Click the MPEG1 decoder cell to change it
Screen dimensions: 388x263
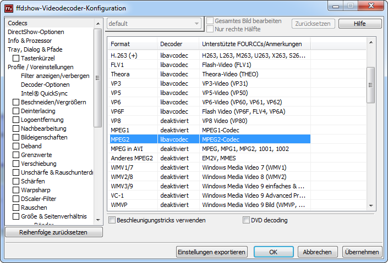[174, 130]
